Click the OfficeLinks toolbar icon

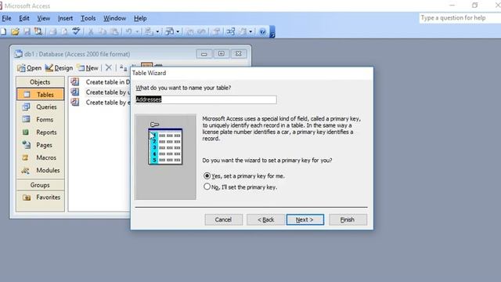(149, 31)
